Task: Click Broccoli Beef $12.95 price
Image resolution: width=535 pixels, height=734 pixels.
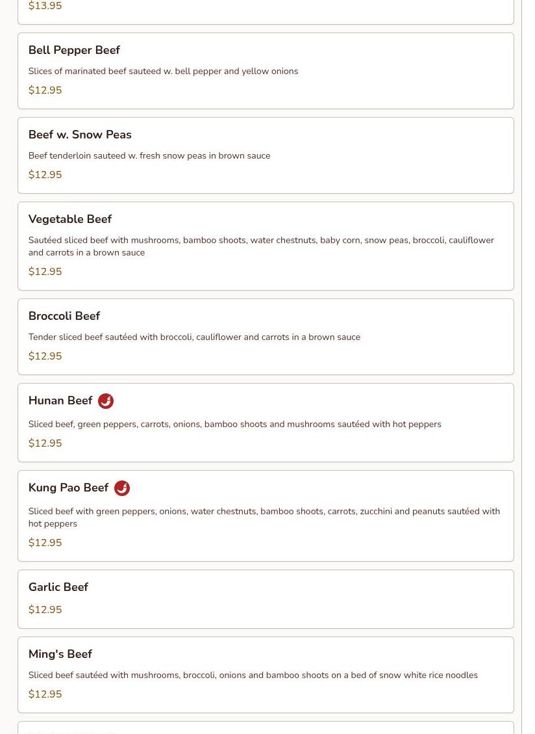Action: (x=45, y=356)
